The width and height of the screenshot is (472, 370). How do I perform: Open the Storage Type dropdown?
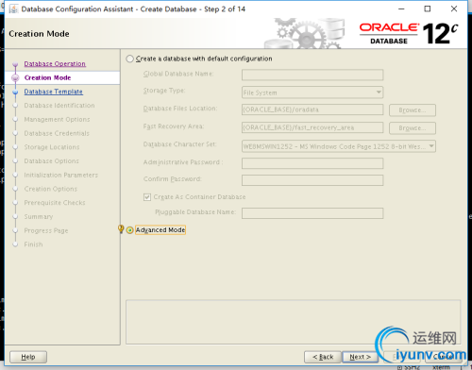click(x=312, y=92)
